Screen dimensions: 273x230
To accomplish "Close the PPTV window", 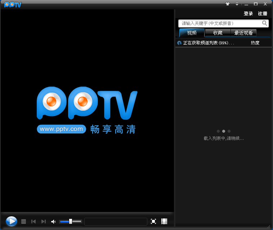I will pos(265,4).
